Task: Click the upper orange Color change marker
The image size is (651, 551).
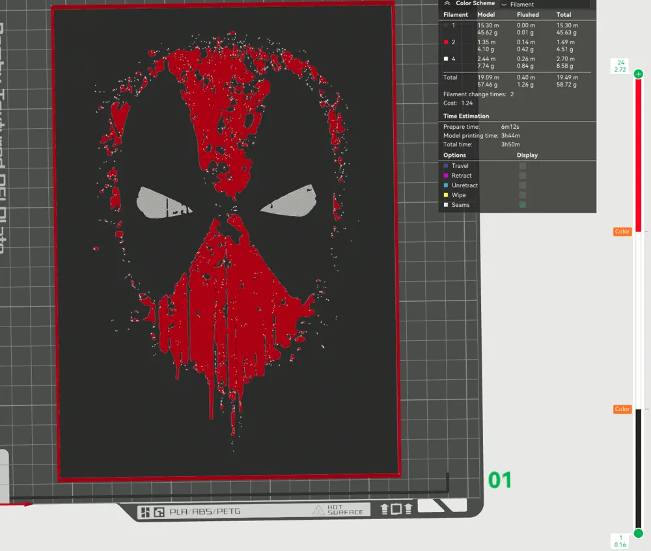Action: pyautogui.click(x=622, y=232)
